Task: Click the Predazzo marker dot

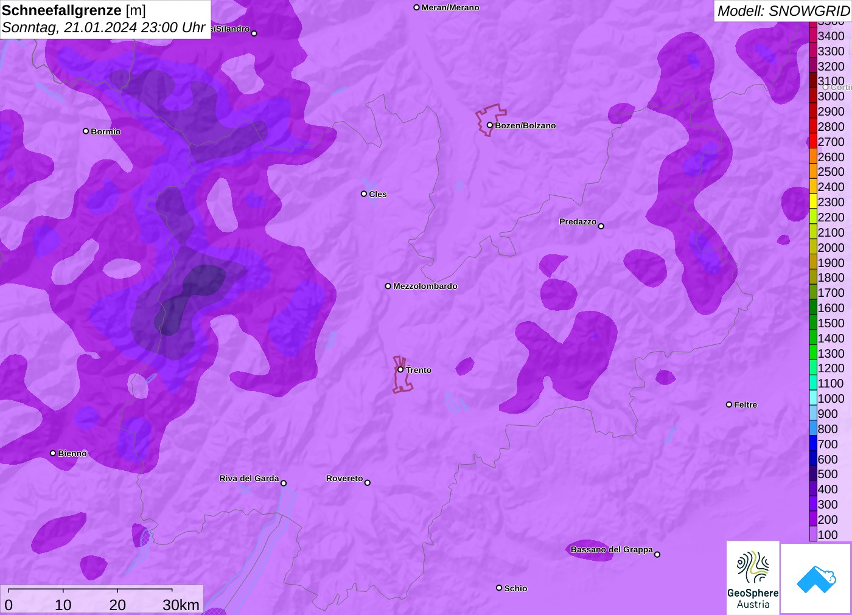Action: tap(601, 226)
